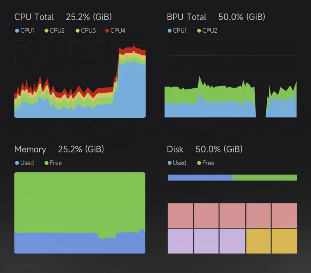Image resolution: width=311 pixels, height=273 pixels.
Task: Select the CPU Total panel title
Action: [34, 17]
